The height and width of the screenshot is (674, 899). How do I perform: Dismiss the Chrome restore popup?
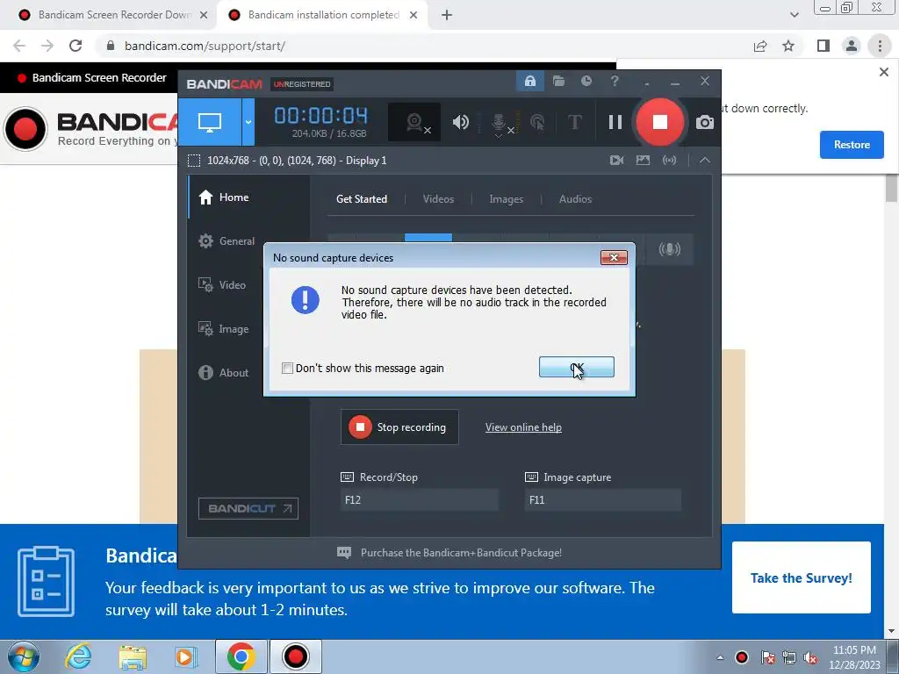(883, 72)
